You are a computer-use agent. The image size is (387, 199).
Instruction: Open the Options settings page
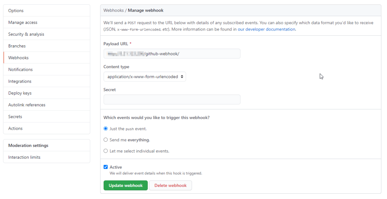16,11
